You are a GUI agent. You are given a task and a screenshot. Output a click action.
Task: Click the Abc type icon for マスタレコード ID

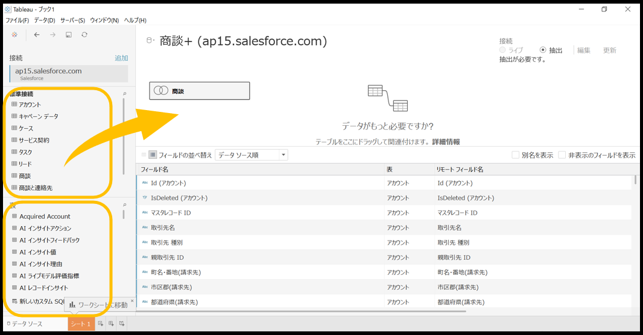tap(145, 213)
